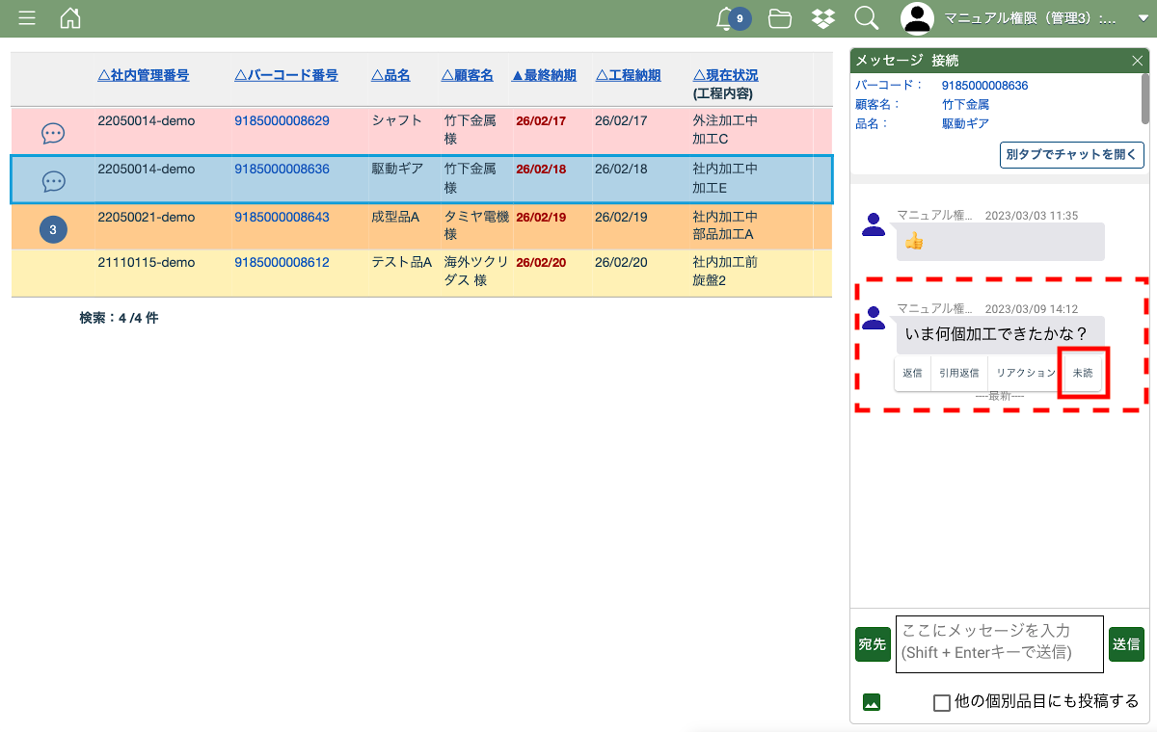
Task: Open barcode link 9185000008643
Action: coord(282,218)
